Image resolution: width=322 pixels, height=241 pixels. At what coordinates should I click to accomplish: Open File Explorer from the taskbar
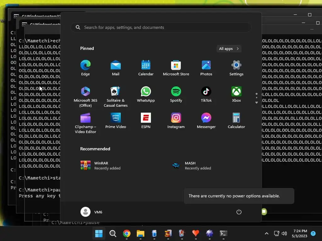(x=141, y=233)
